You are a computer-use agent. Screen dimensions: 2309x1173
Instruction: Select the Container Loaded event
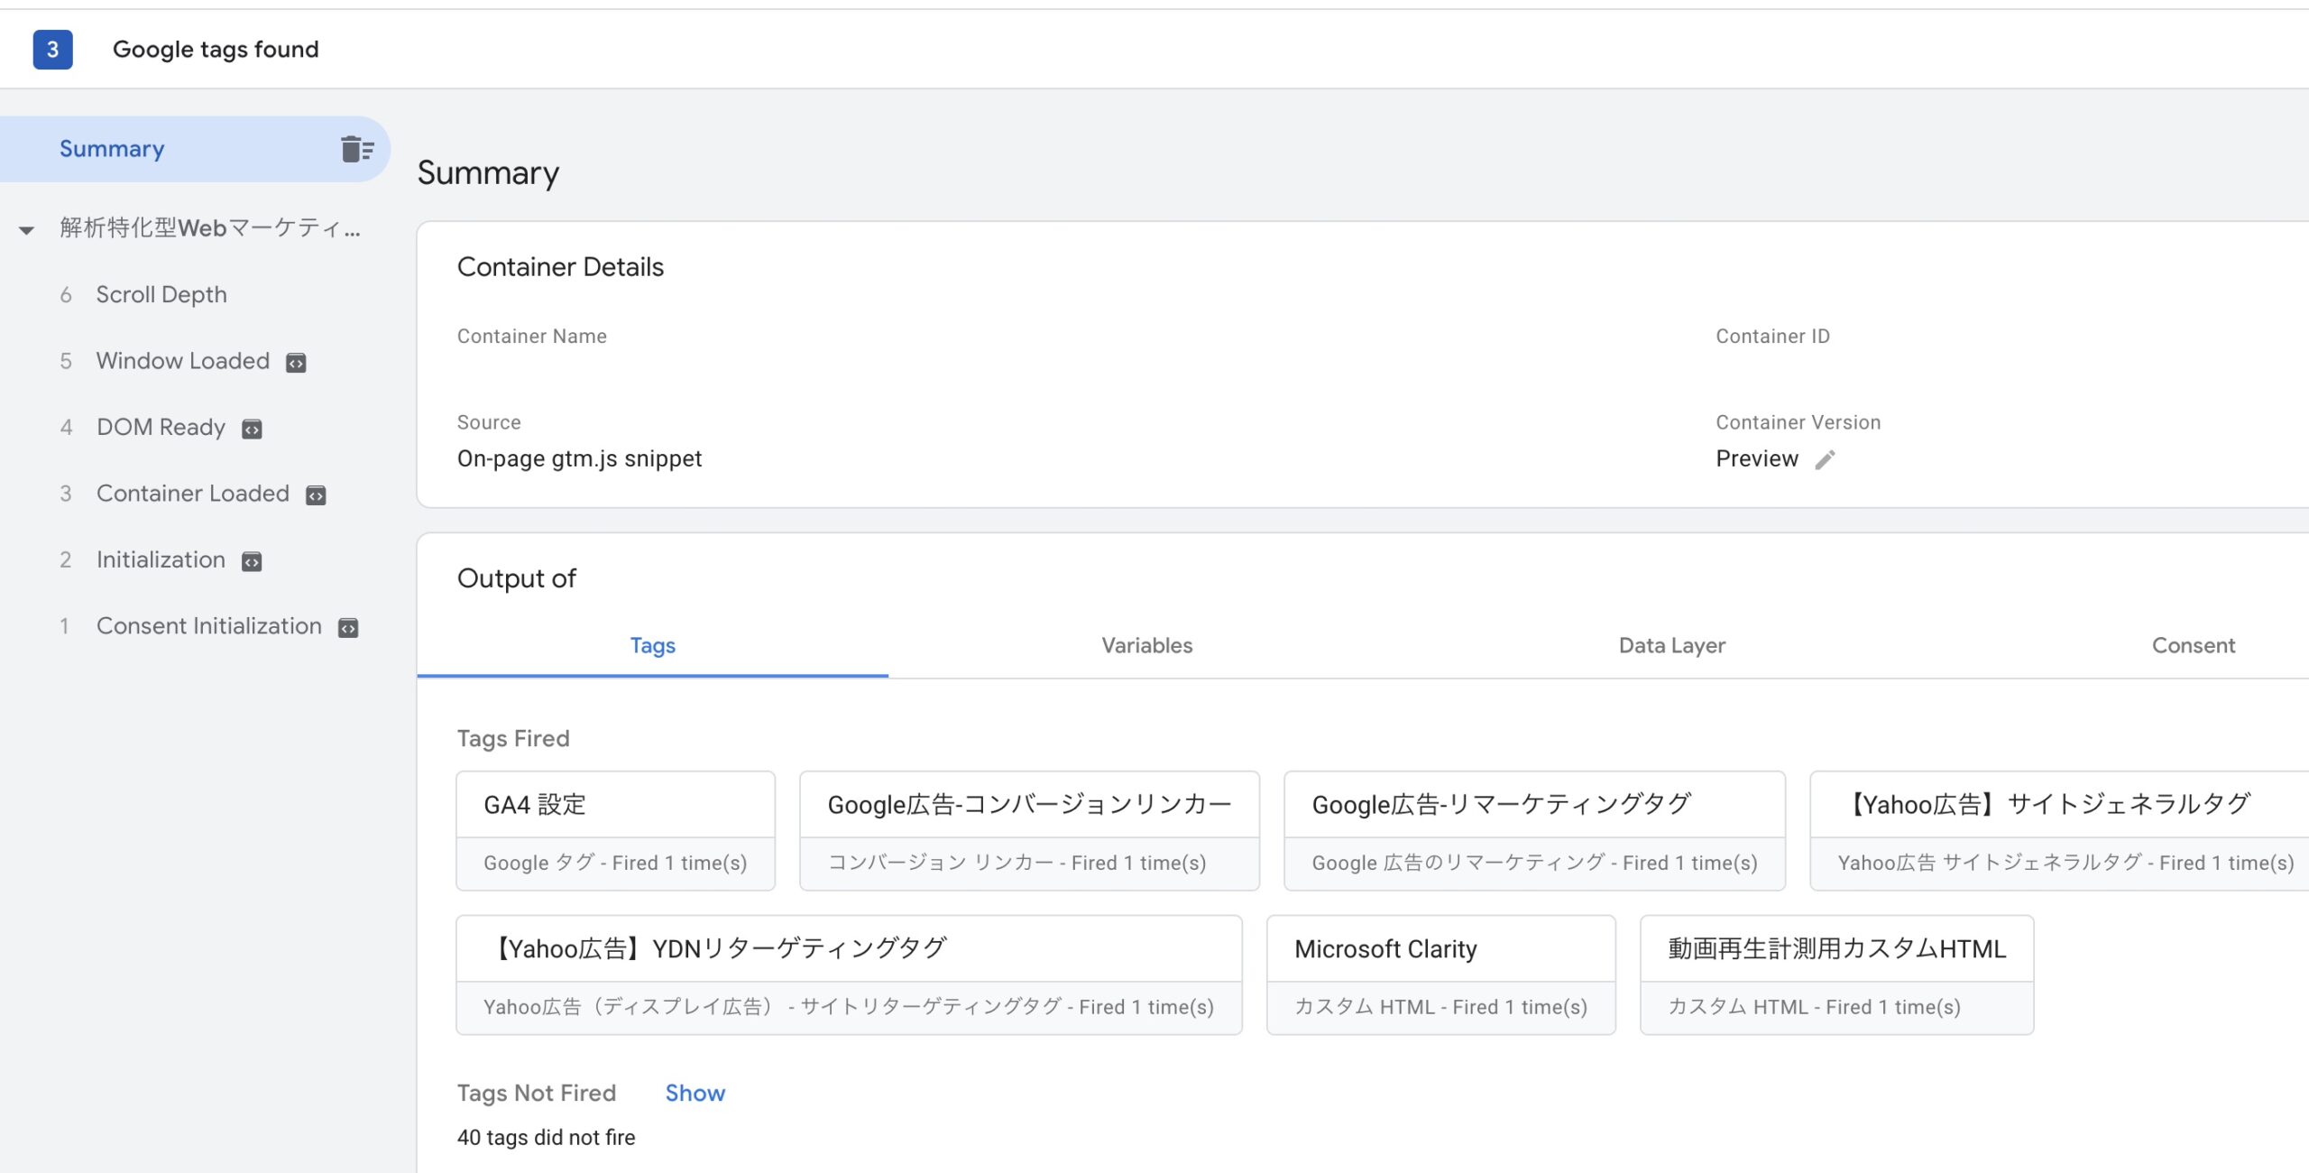pyautogui.click(x=193, y=494)
